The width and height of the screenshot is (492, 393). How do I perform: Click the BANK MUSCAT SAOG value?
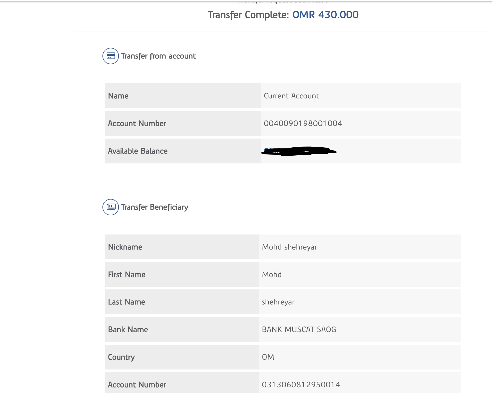(299, 330)
